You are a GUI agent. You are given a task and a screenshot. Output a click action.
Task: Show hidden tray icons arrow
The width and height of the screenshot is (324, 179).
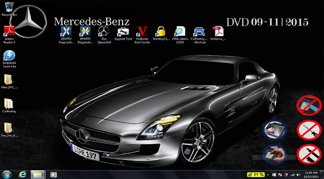268,175
